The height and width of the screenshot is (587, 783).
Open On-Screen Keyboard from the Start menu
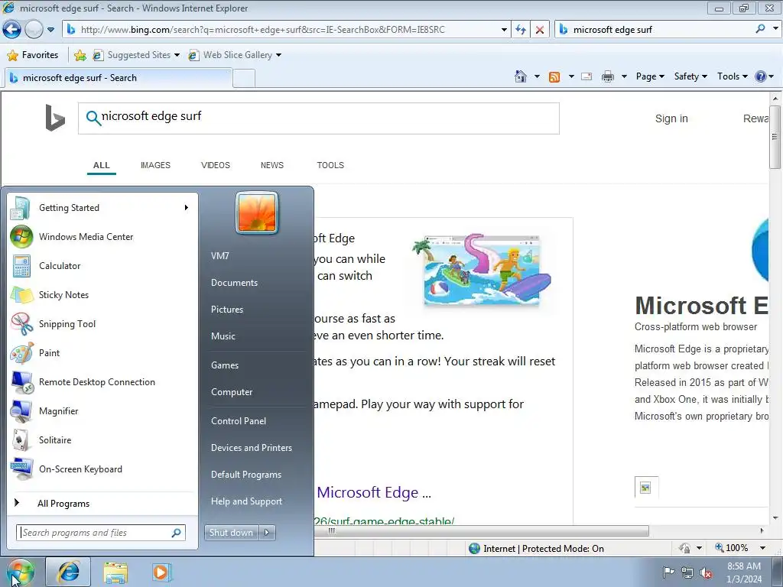pos(103,469)
